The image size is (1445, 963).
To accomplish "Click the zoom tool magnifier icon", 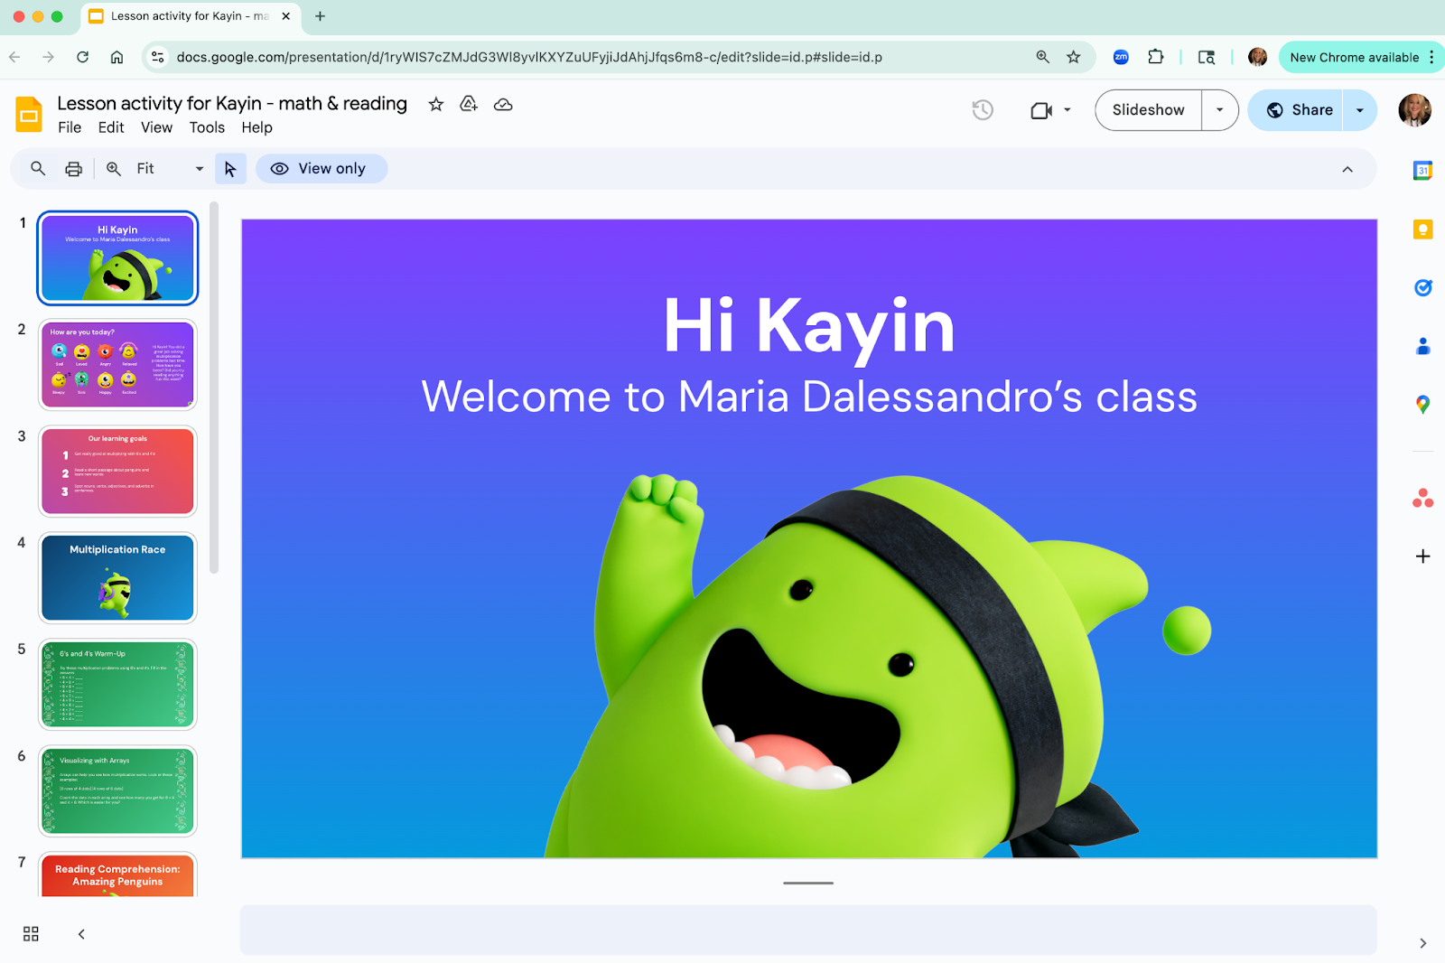I will click(114, 169).
